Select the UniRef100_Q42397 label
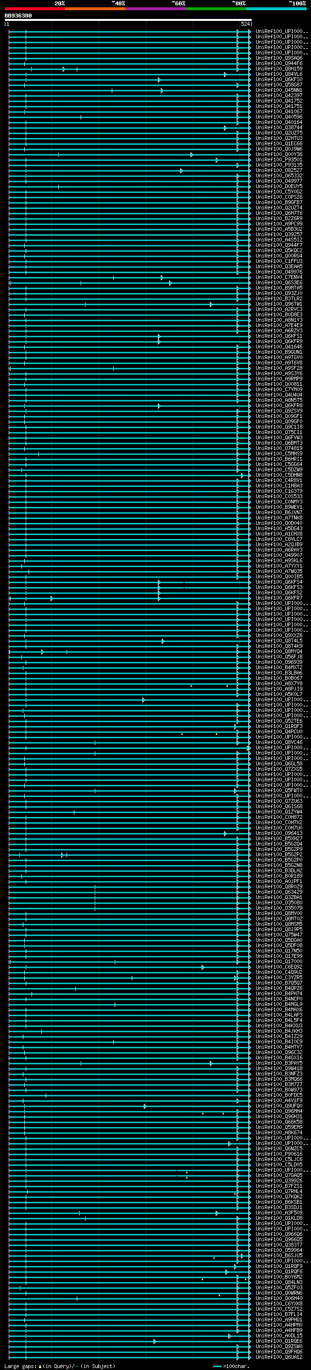311x1370 pixels. tap(279, 95)
